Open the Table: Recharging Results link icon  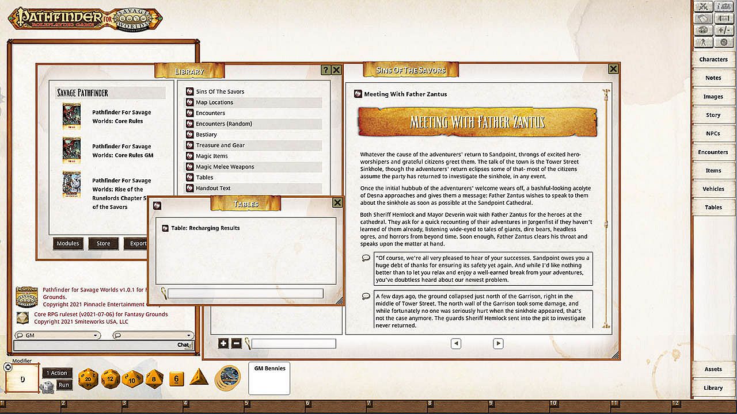tap(165, 228)
